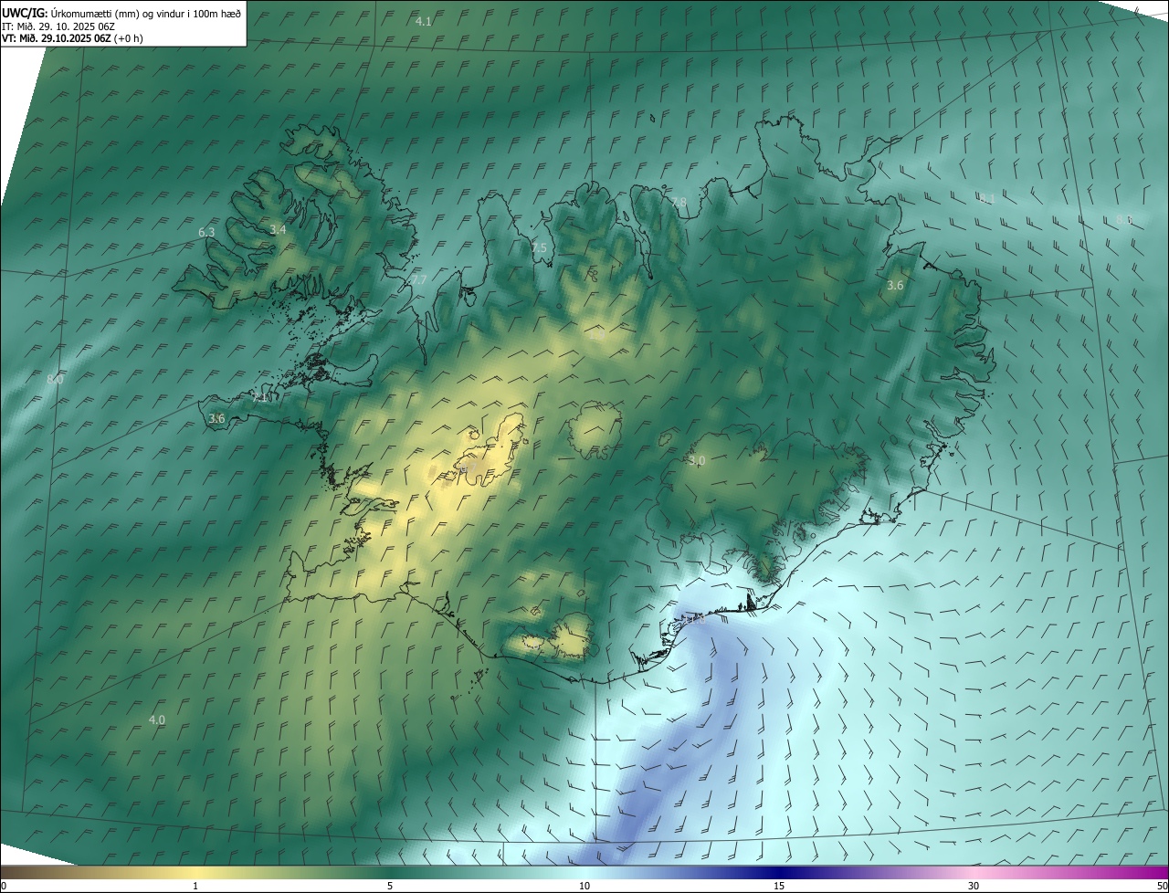Click the 4.0 value over the southwest ocean
The image size is (1169, 893).
[x=157, y=720]
